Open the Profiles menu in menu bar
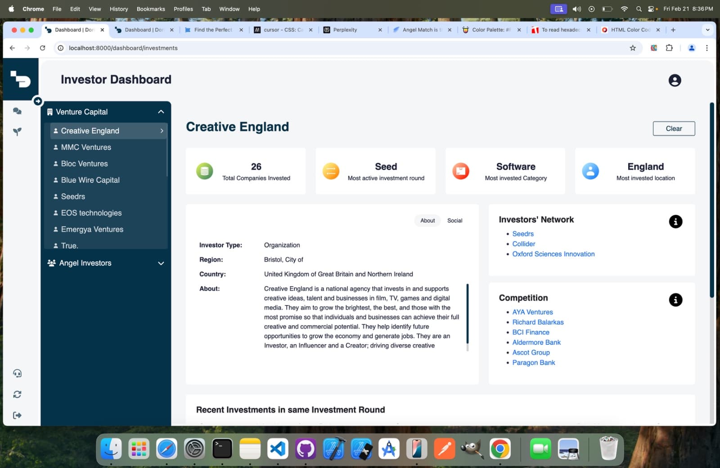 coord(183,9)
